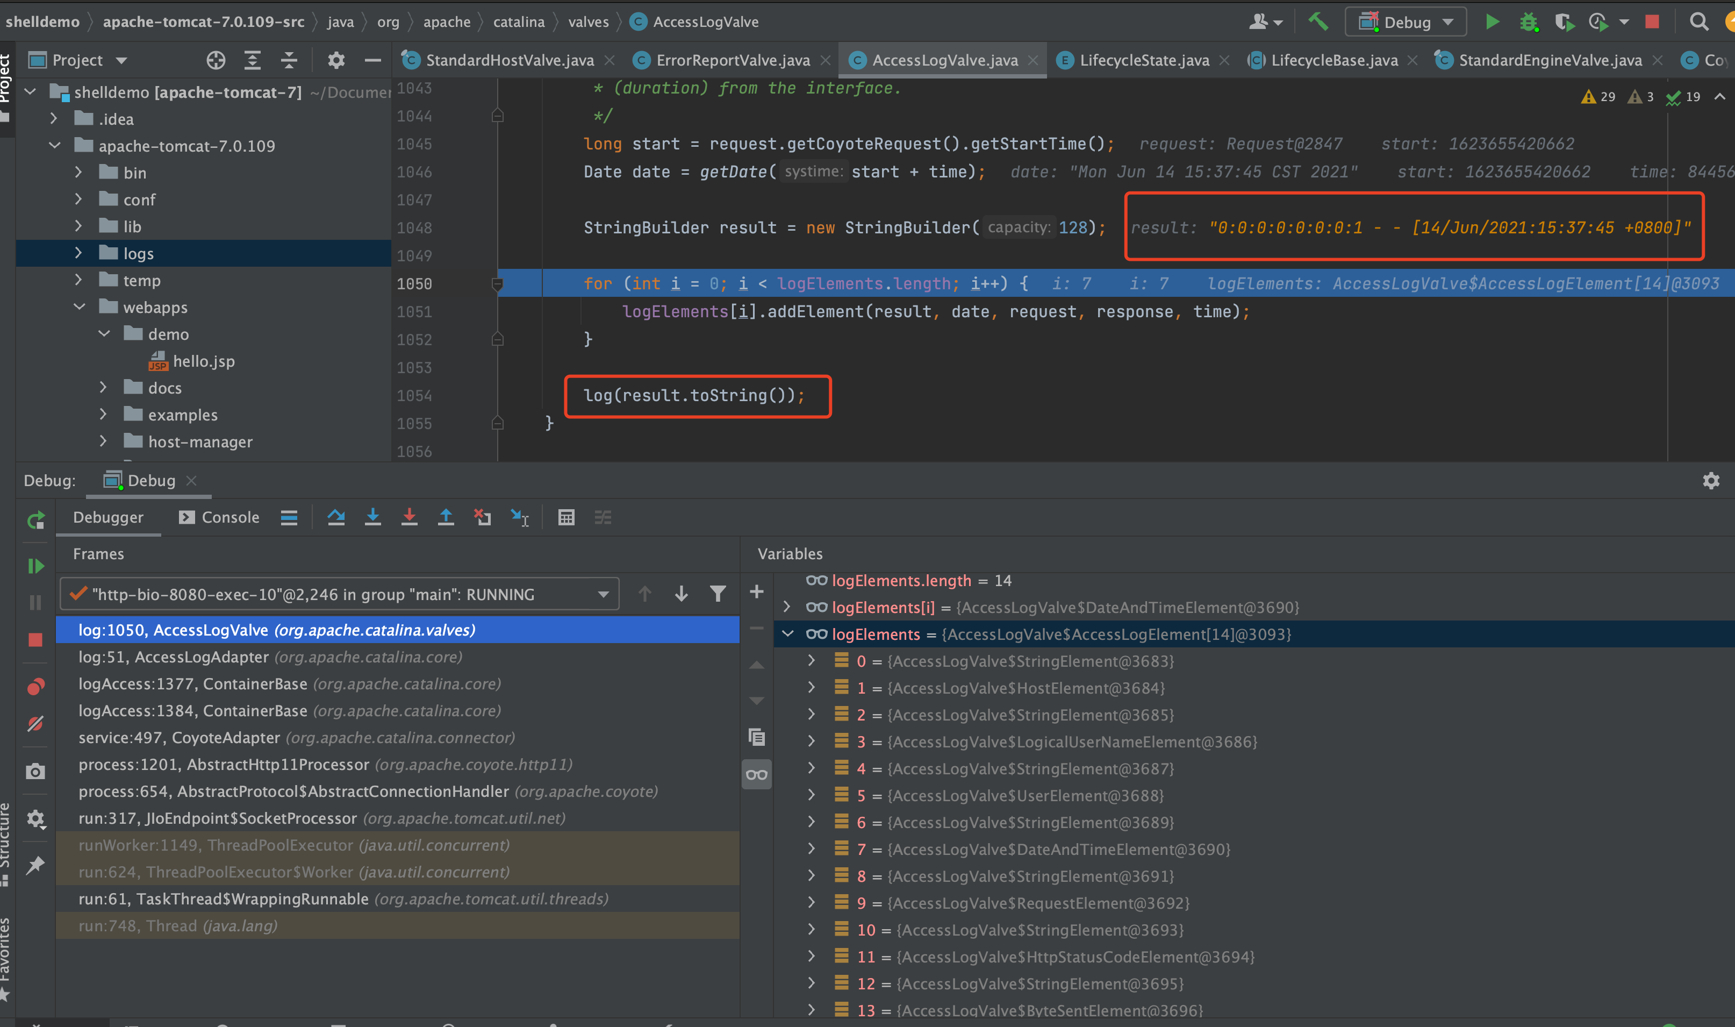The height and width of the screenshot is (1027, 1735).
Task: Click breadcrumb item catalina
Action: 519,22
